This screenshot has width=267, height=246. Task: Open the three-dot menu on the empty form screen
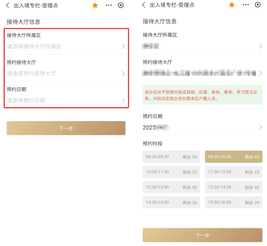pos(109,5)
